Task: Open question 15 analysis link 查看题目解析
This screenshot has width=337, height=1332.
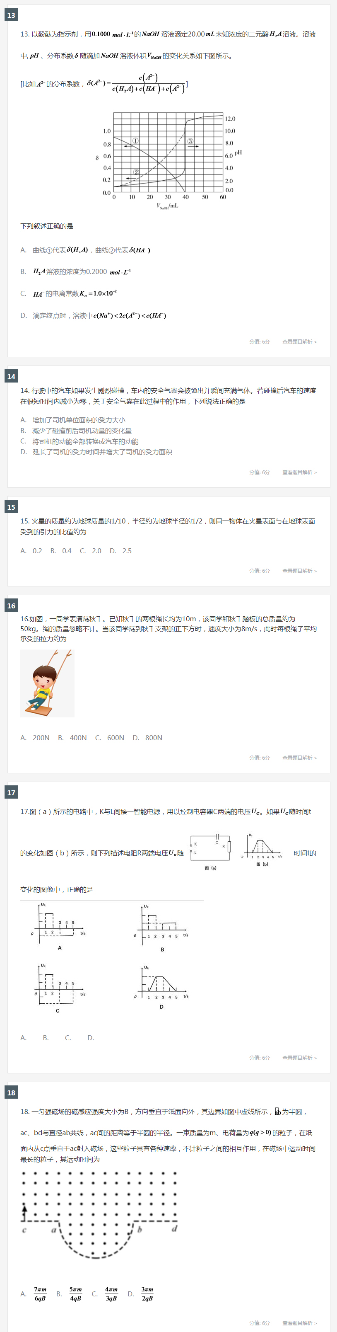Action: [x=299, y=571]
